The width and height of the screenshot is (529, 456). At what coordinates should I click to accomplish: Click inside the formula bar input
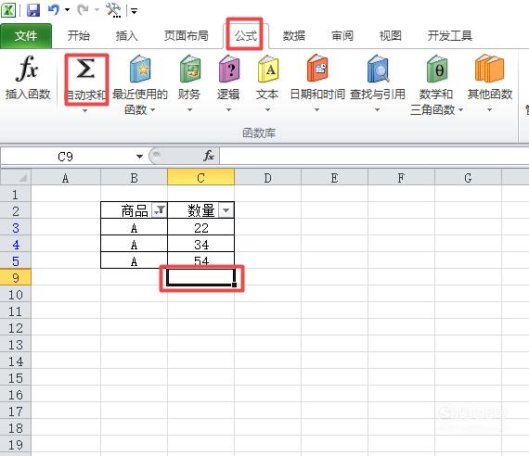[x=374, y=157]
